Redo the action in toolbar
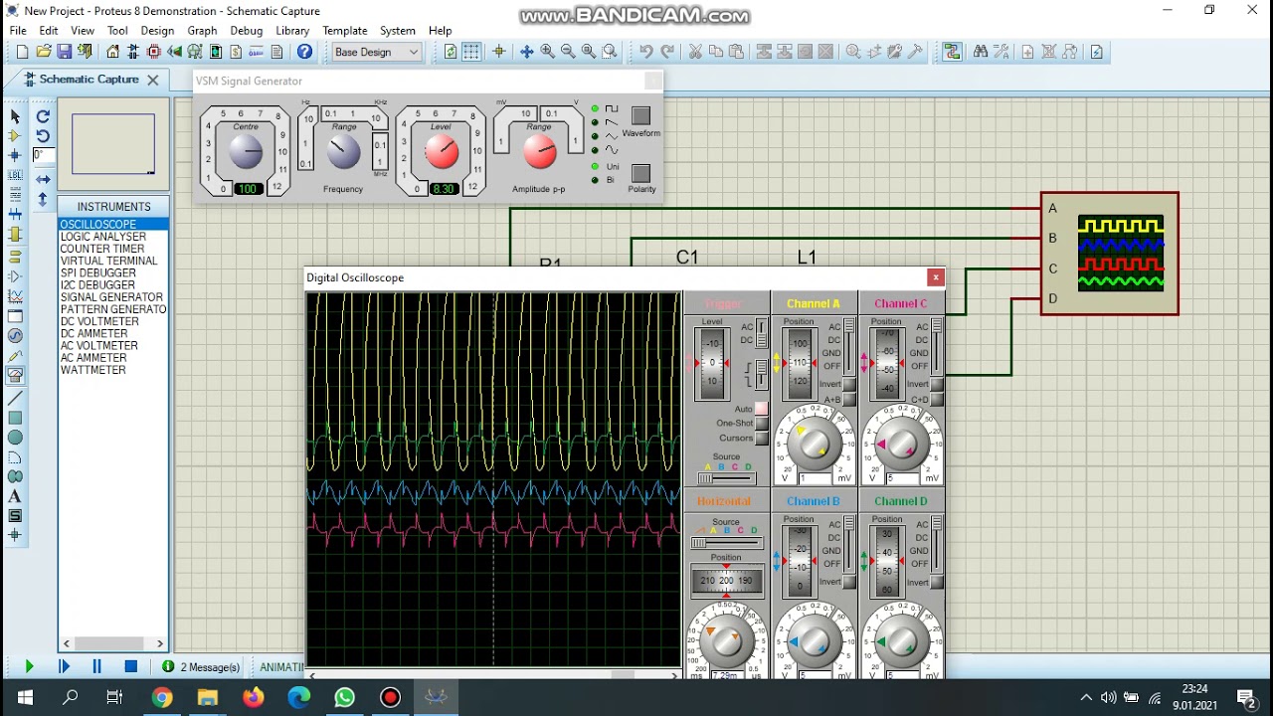The height and width of the screenshot is (716, 1273). (x=667, y=52)
